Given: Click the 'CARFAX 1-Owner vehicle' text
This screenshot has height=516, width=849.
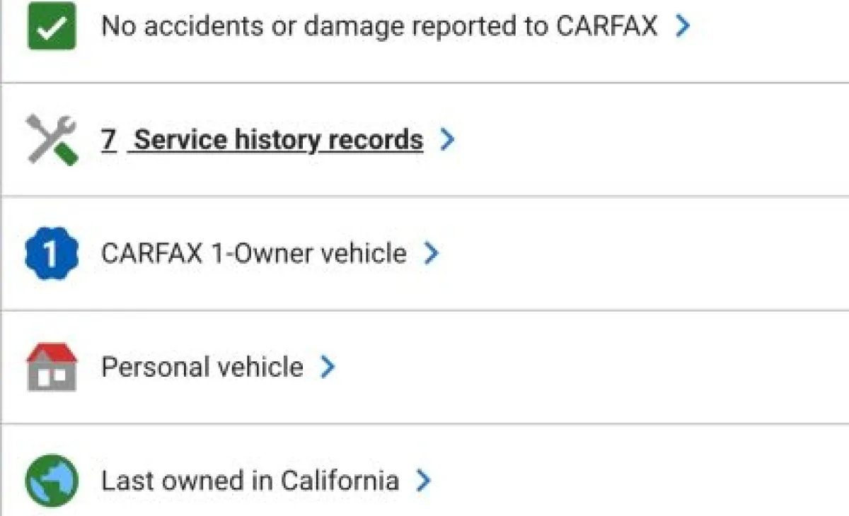Looking at the screenshot, I should pos(254,254).
